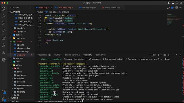The image size is (184, 103).
Task: Collapse the LARAVEL10 explorer section
Action: click(x=15, y=12)
